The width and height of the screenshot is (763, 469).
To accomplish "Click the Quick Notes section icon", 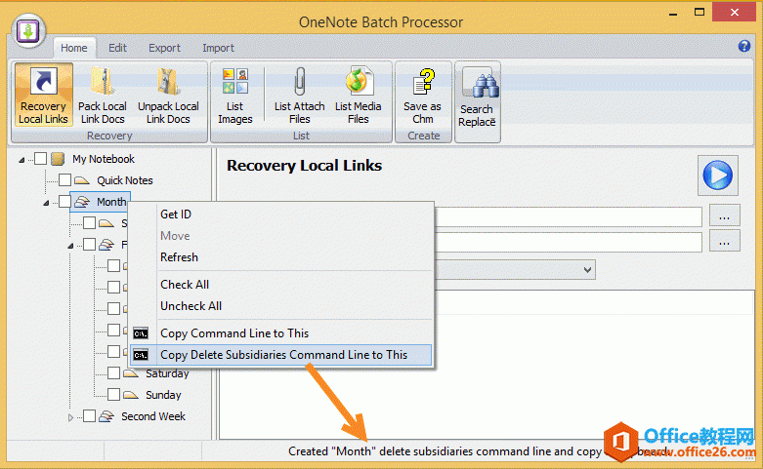I will pos(82,180).
